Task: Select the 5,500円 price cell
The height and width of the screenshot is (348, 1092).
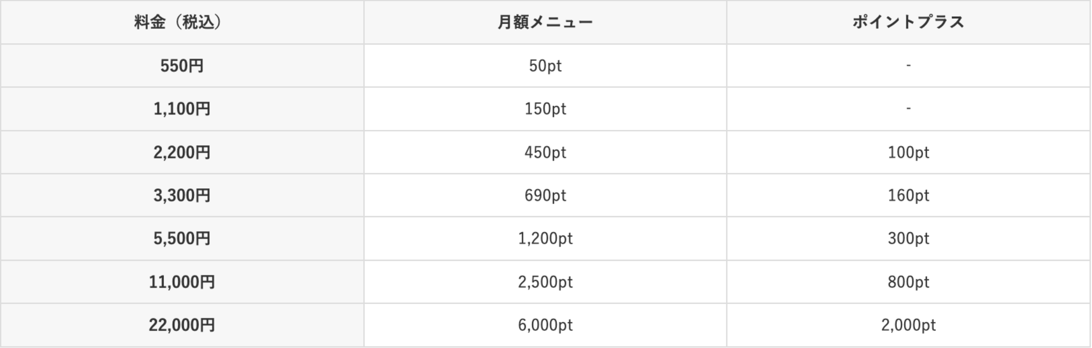Action: pyautogui.click(x=182, y=238)
